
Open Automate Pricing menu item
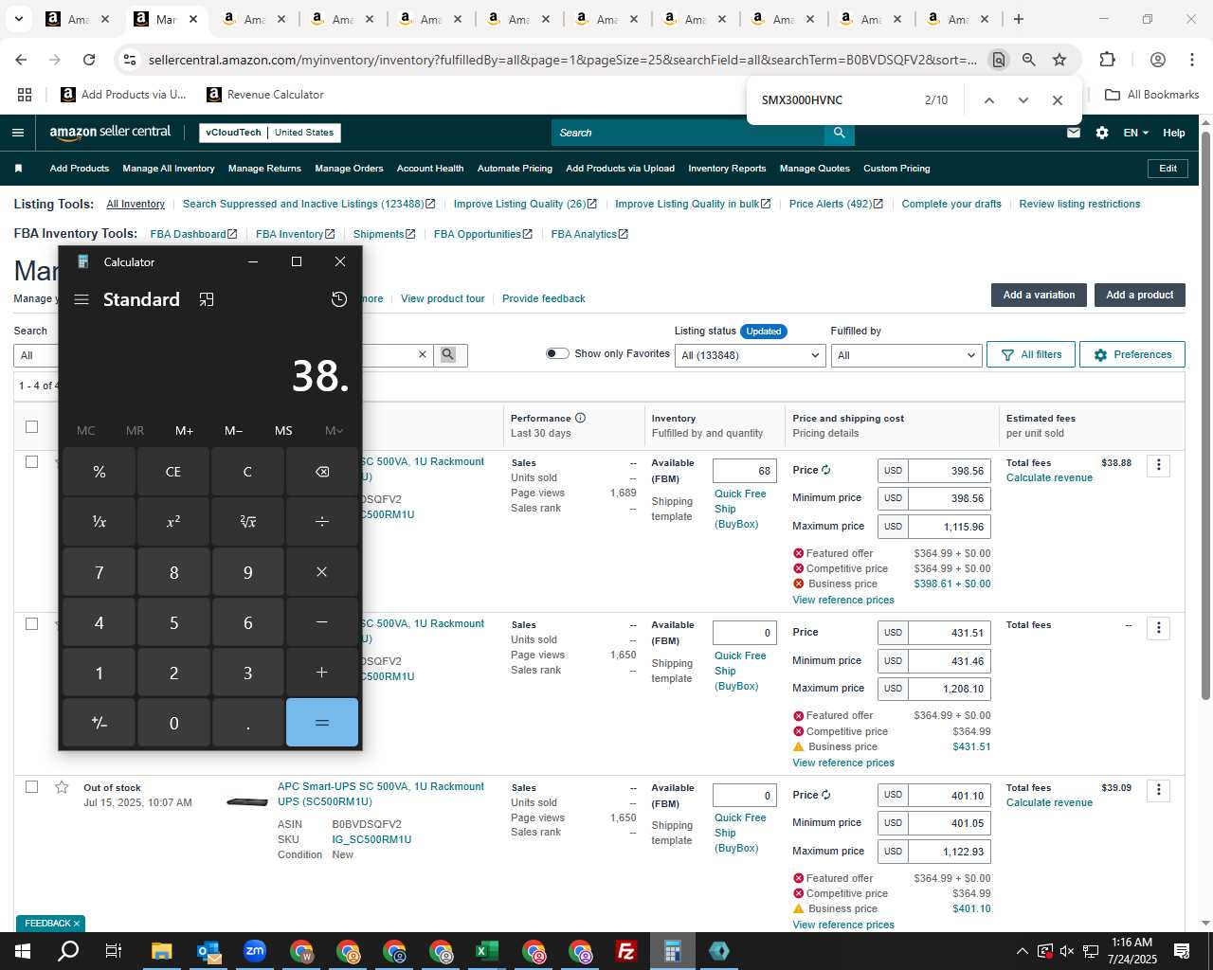(x=515, y=169)
